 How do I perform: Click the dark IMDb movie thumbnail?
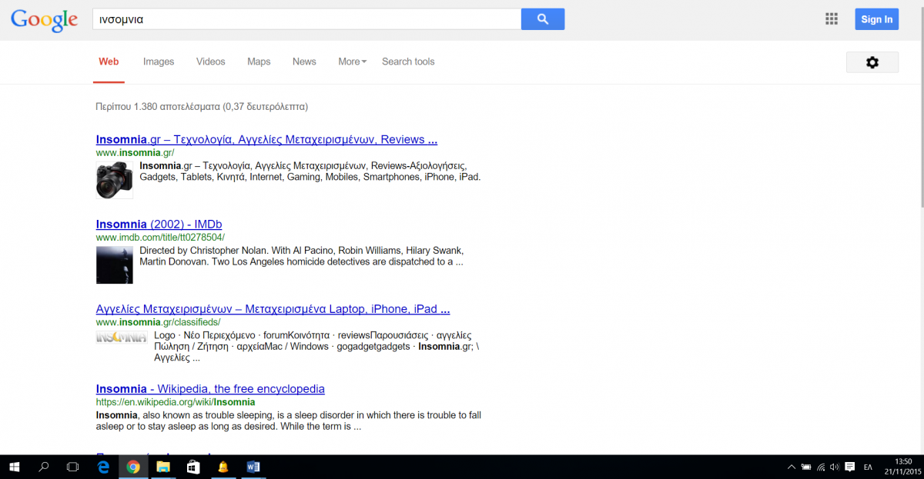[x=115, y=264]
